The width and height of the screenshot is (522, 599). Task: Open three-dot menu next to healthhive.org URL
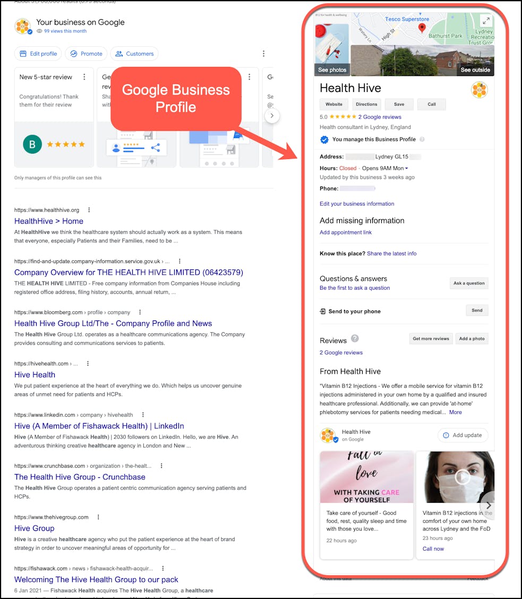pyautogui.click(x=89, y=210)
